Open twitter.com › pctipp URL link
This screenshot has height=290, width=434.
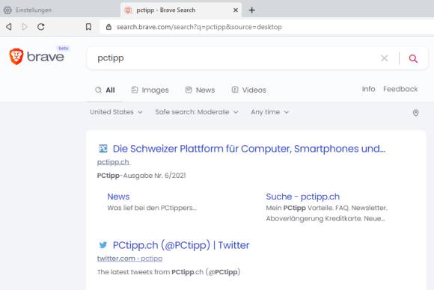tap(129, 259)
